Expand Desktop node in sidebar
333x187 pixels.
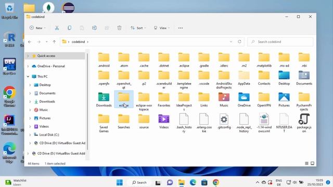pyautogui.click(x=30, y=85)
